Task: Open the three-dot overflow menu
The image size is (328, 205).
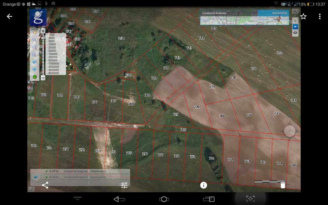Action: click(320, 17)
